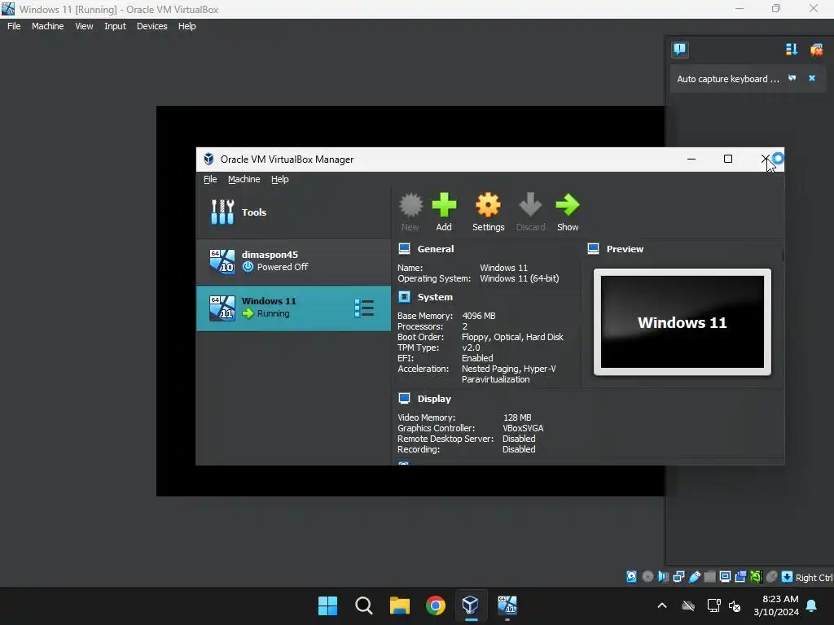The image size is (834, 625).
Task: Click the display status monitor icon
Action: pos(725,577)
